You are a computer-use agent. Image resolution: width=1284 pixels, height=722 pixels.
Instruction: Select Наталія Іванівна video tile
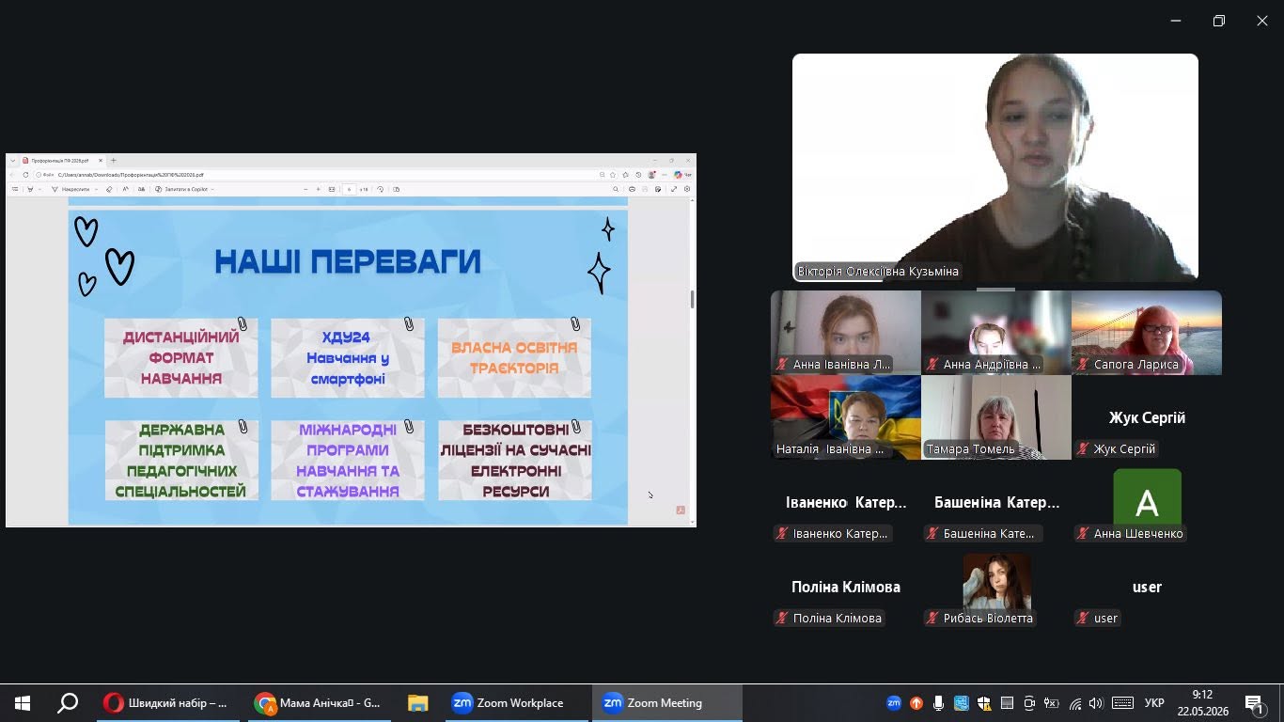846,417
